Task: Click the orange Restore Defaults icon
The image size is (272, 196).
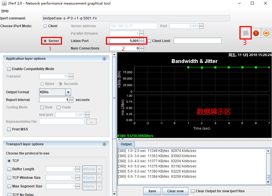Action: tap(266, 33)
